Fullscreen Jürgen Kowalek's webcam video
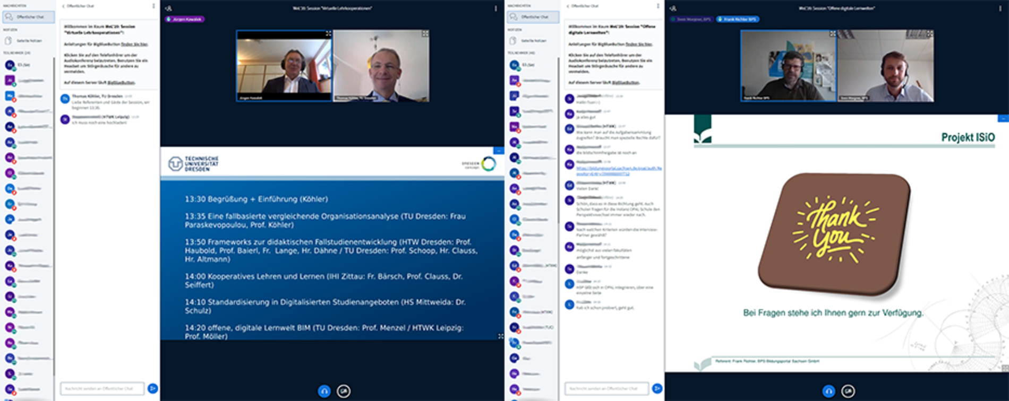This screenshot has width=1009, height=401. [328, 34]
